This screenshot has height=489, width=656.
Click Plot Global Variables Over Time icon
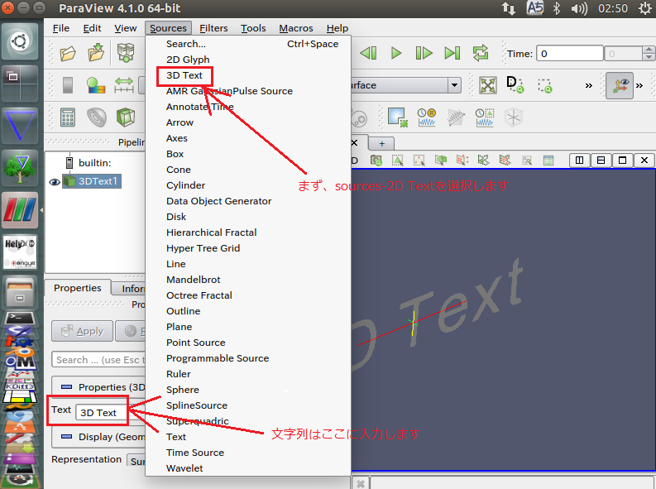pyautogui.click(x=426, y=117)
